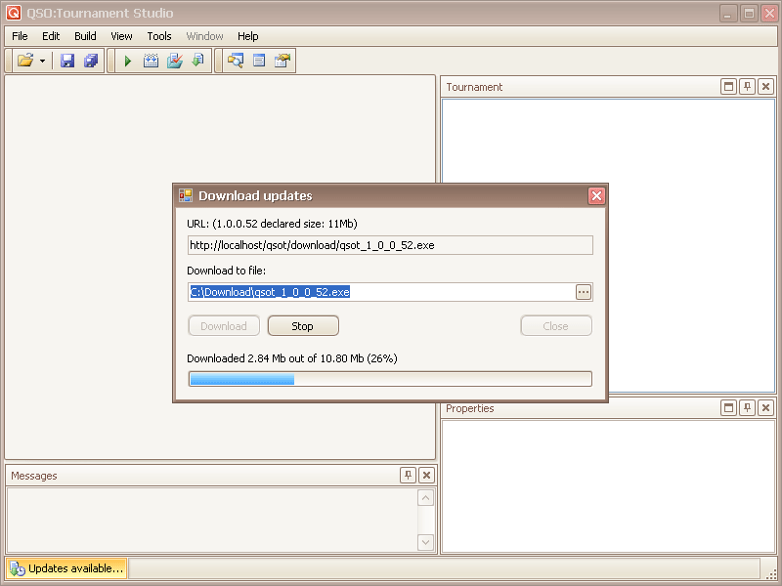This screenshot has width=782, height=586.
Task: Toggle auto-hide pin on Properties panel
Action: tap(747, 408)
